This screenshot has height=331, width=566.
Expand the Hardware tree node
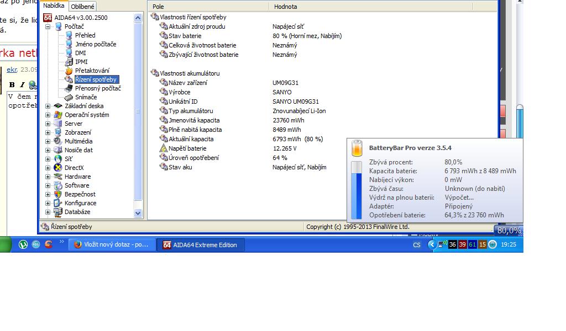click(48, 177)
